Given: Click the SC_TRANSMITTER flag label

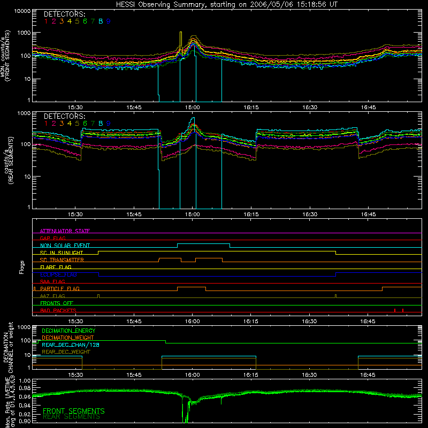Looking at the screenshot, I should (62, 260).
